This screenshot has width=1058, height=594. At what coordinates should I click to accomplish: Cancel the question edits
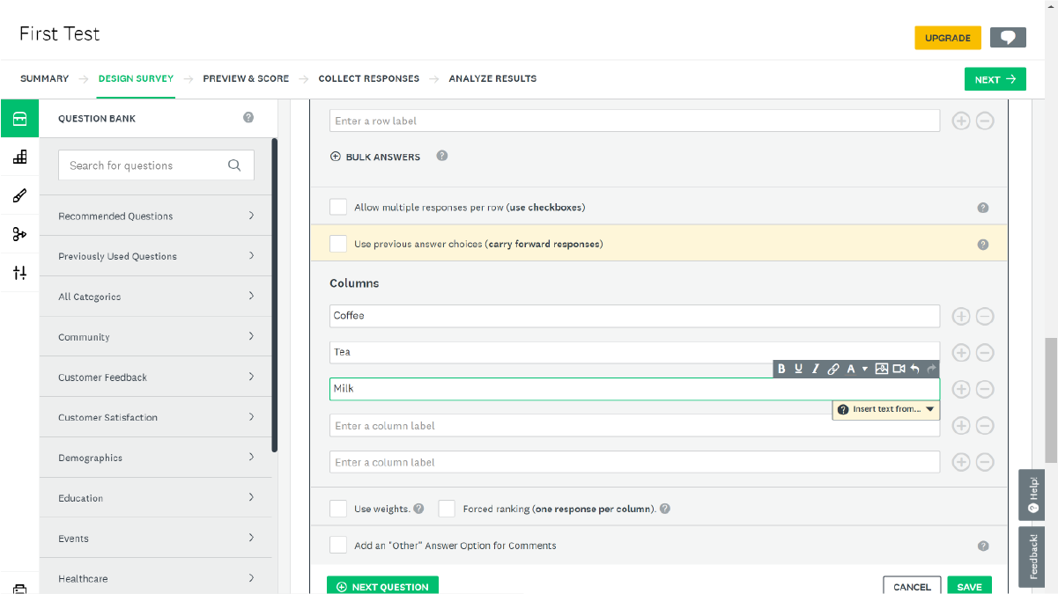(x=912, y=585)
